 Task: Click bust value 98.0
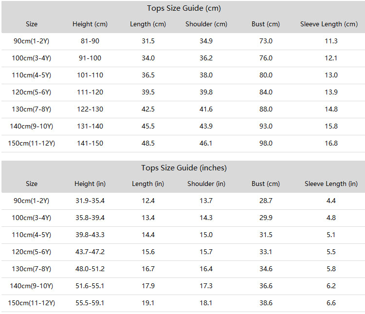tap(266, 143)
